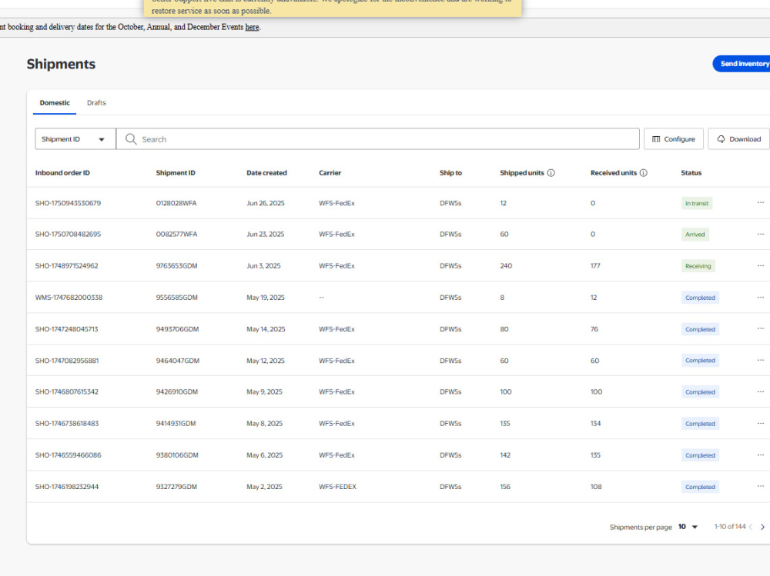Switch to the Domestic tab
Viewport: 770px width, 576px height.
[55, 102]
